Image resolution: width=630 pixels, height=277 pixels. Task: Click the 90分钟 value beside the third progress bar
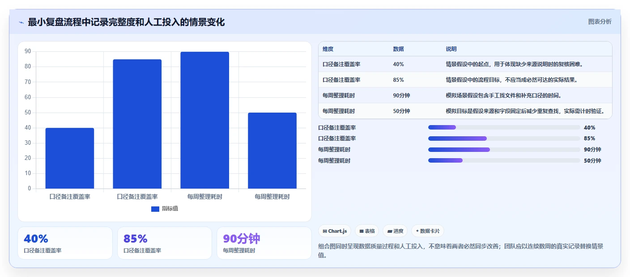click(592, 150)
